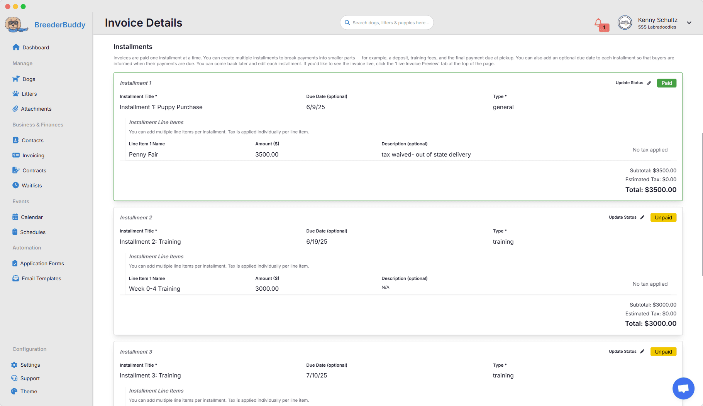
Task: Click the Calendar icon in sidebar
Action: coord(15,217)
